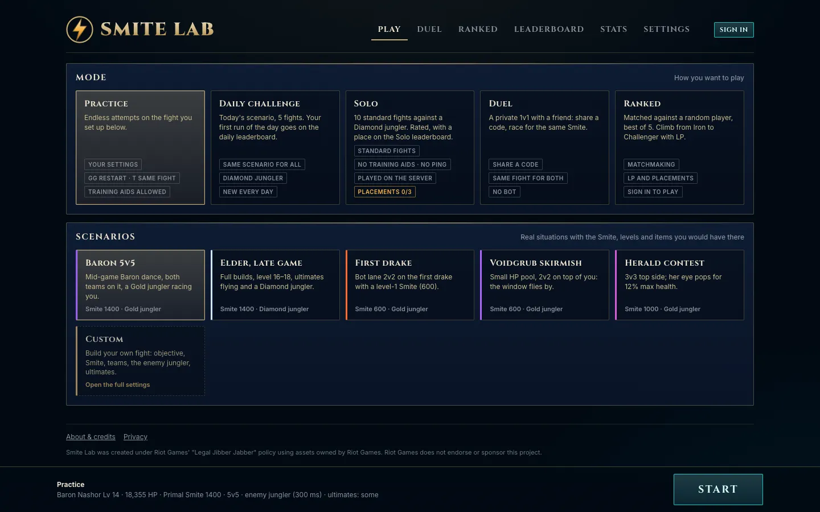Click the How you want to play text
Image resolution: width=820 pixels, height=512 pixels.
coord(709,78)
